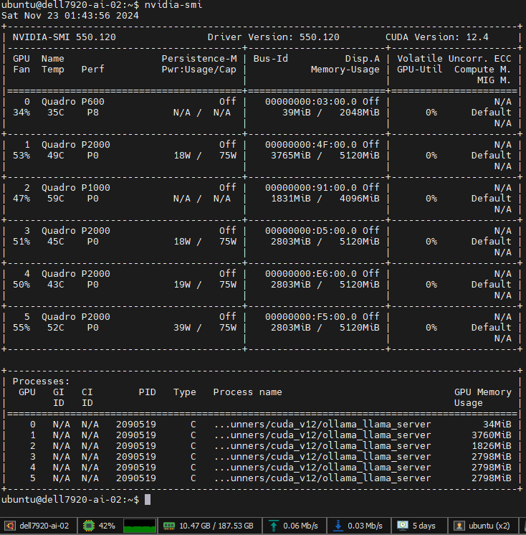
Task: Place cursor at the terminal prompt cursor block
Action: tap(148, 500)
